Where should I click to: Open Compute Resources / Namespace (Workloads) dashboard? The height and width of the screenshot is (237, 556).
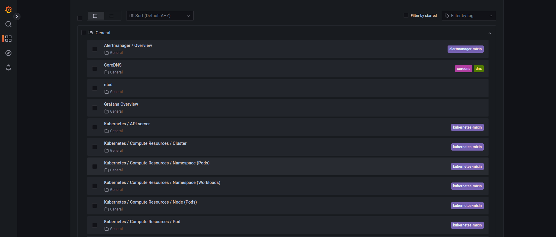point(162,182)
